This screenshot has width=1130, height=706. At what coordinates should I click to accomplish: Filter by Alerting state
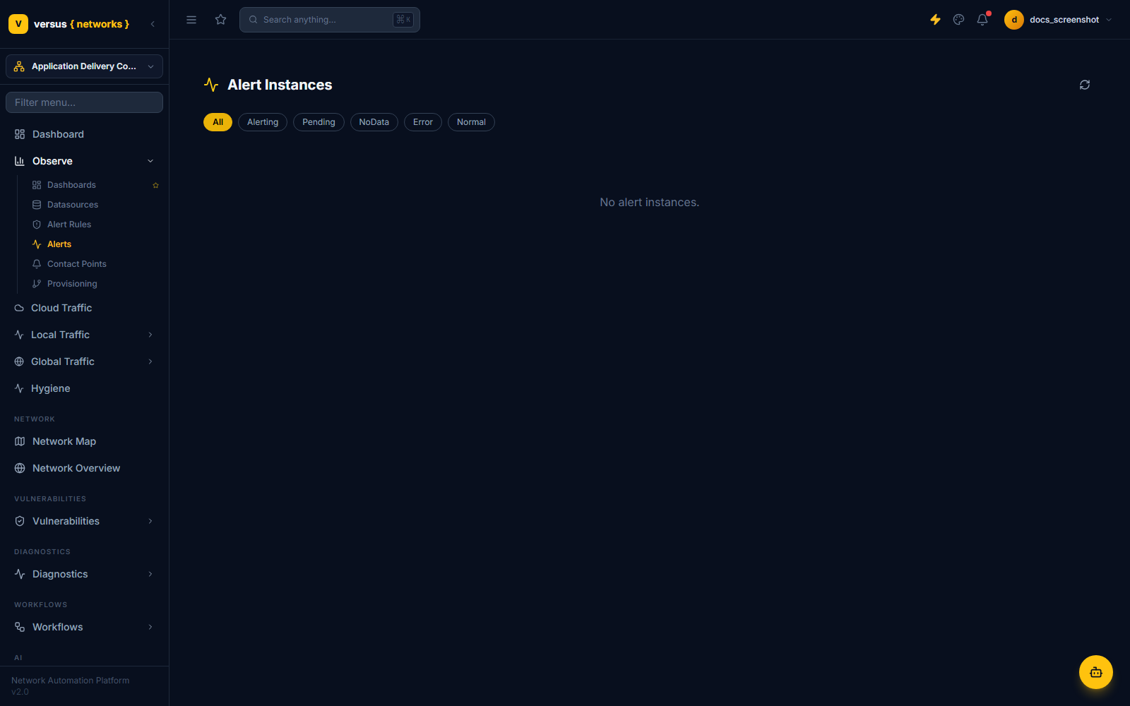tap(263, 122)
